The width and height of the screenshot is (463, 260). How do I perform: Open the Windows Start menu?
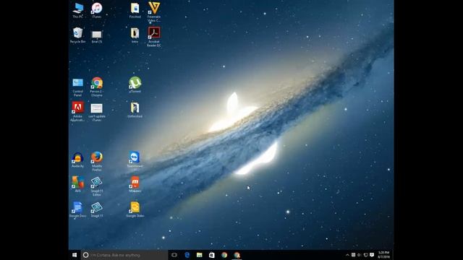(75, 255)
